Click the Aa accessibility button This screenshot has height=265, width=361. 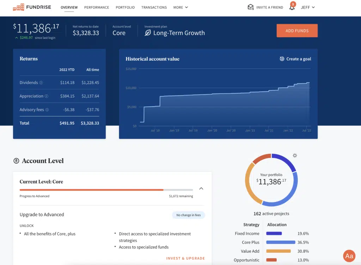pos(349,256)
